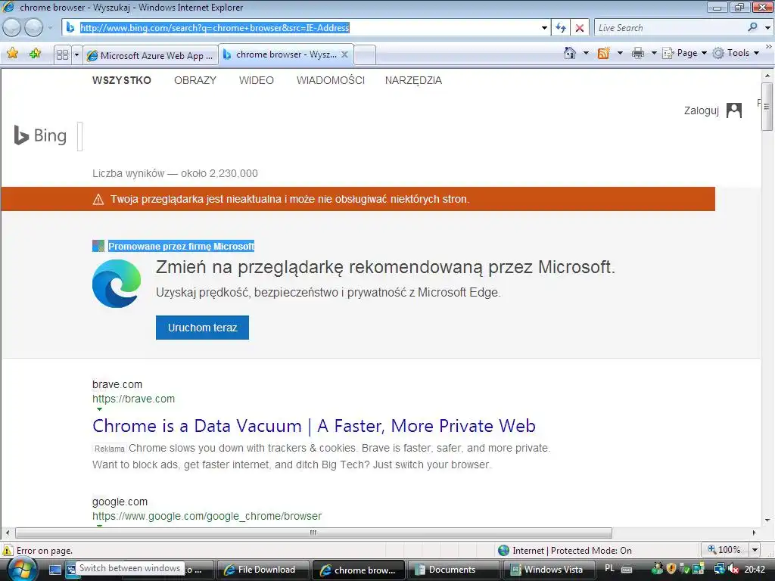Click the Live Search magnifier icon
775x581 pixels.
[753, 28]
